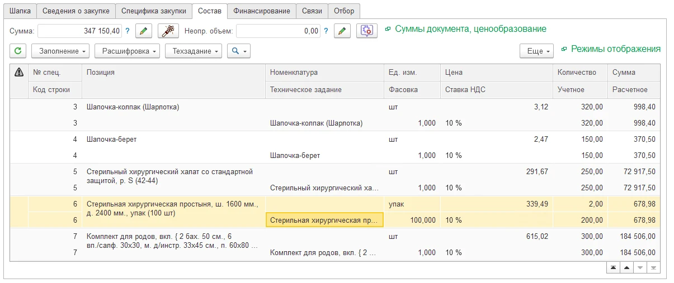This screenshot has height=283, width=674.
Task: Select the Состав tab
Action: point(210,11)
